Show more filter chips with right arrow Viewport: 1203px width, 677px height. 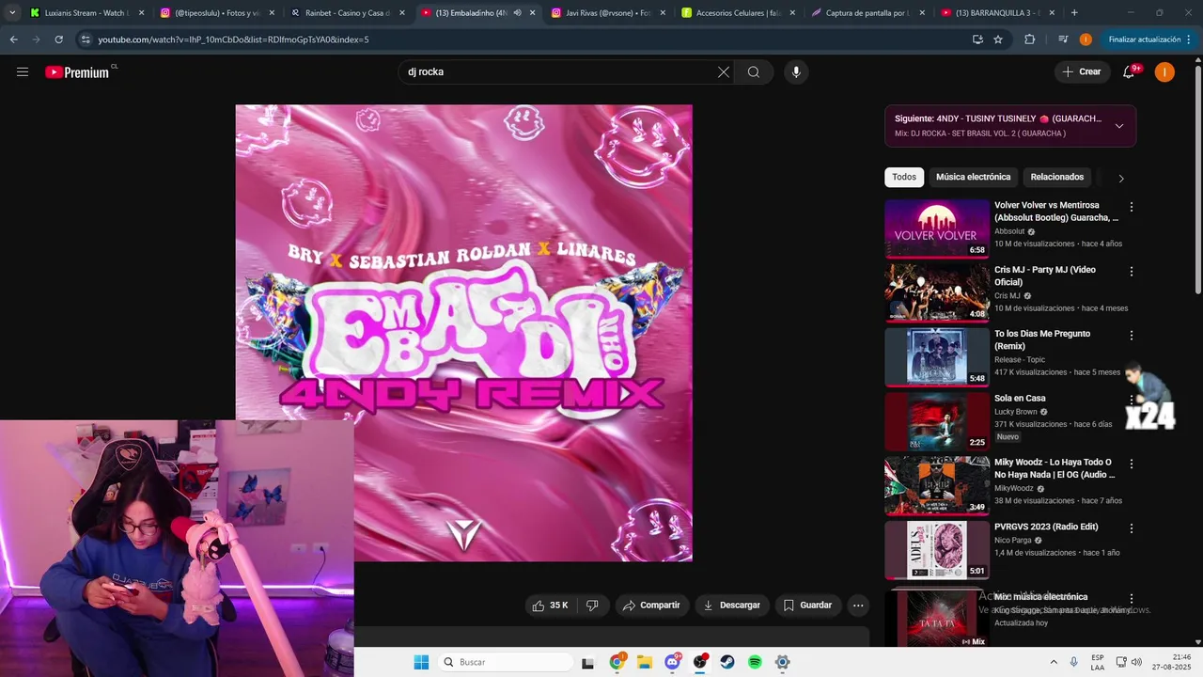coord(1120,178)
